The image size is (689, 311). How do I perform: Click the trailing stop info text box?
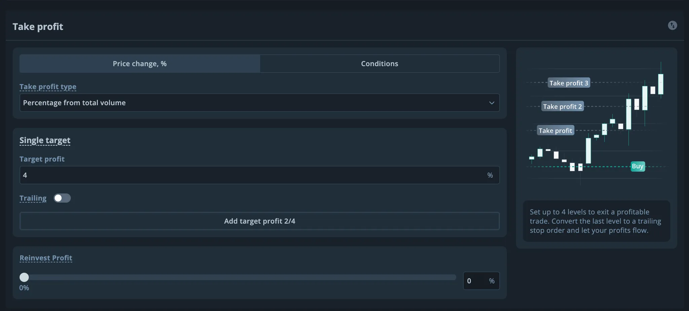pyautogui.click(x=596, y=221)
